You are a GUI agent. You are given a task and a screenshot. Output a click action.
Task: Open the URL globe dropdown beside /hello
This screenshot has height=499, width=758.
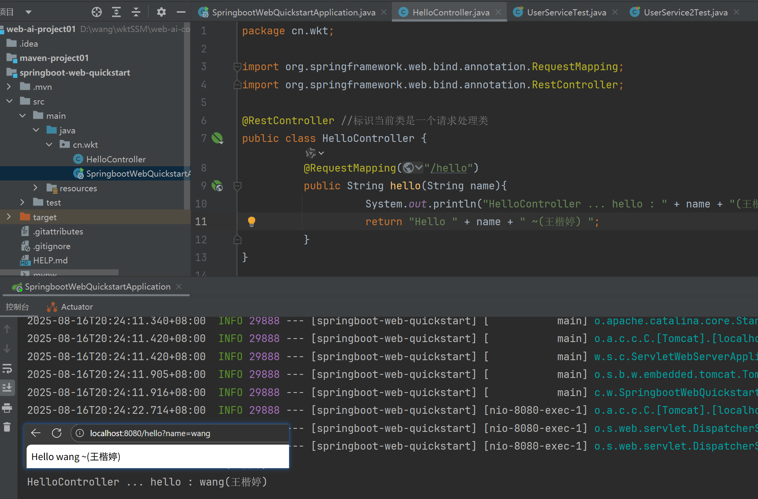click(413, 168)
